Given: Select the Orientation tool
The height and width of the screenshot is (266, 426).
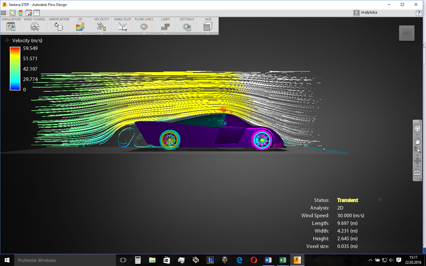Looking at the screenshot, I should pyautogui.click(x=59, y=27).
